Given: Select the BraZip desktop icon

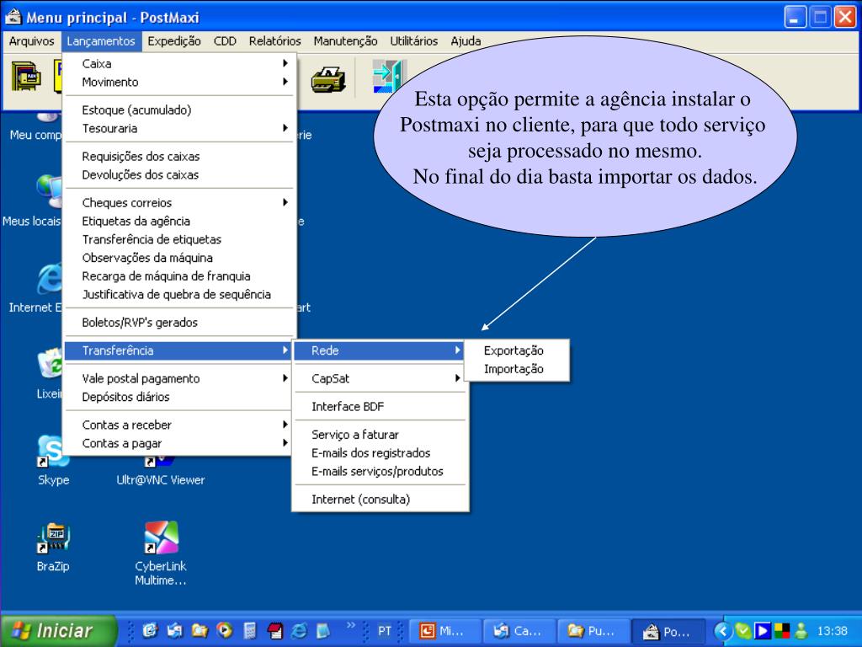Looking at the screenshot, I should pyautogui.click(x=53, y=547).
